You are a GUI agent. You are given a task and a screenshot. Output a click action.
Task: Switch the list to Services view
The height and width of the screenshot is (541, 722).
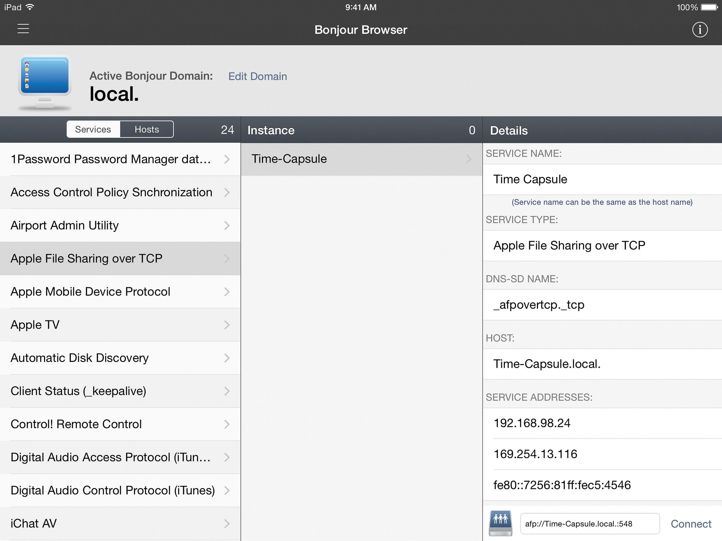click(93, 129)
